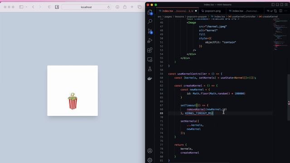Viewport: 290px width, 163px height.
Task: Click the Safari extension icon beside address bar
Action: click(57, 7)
